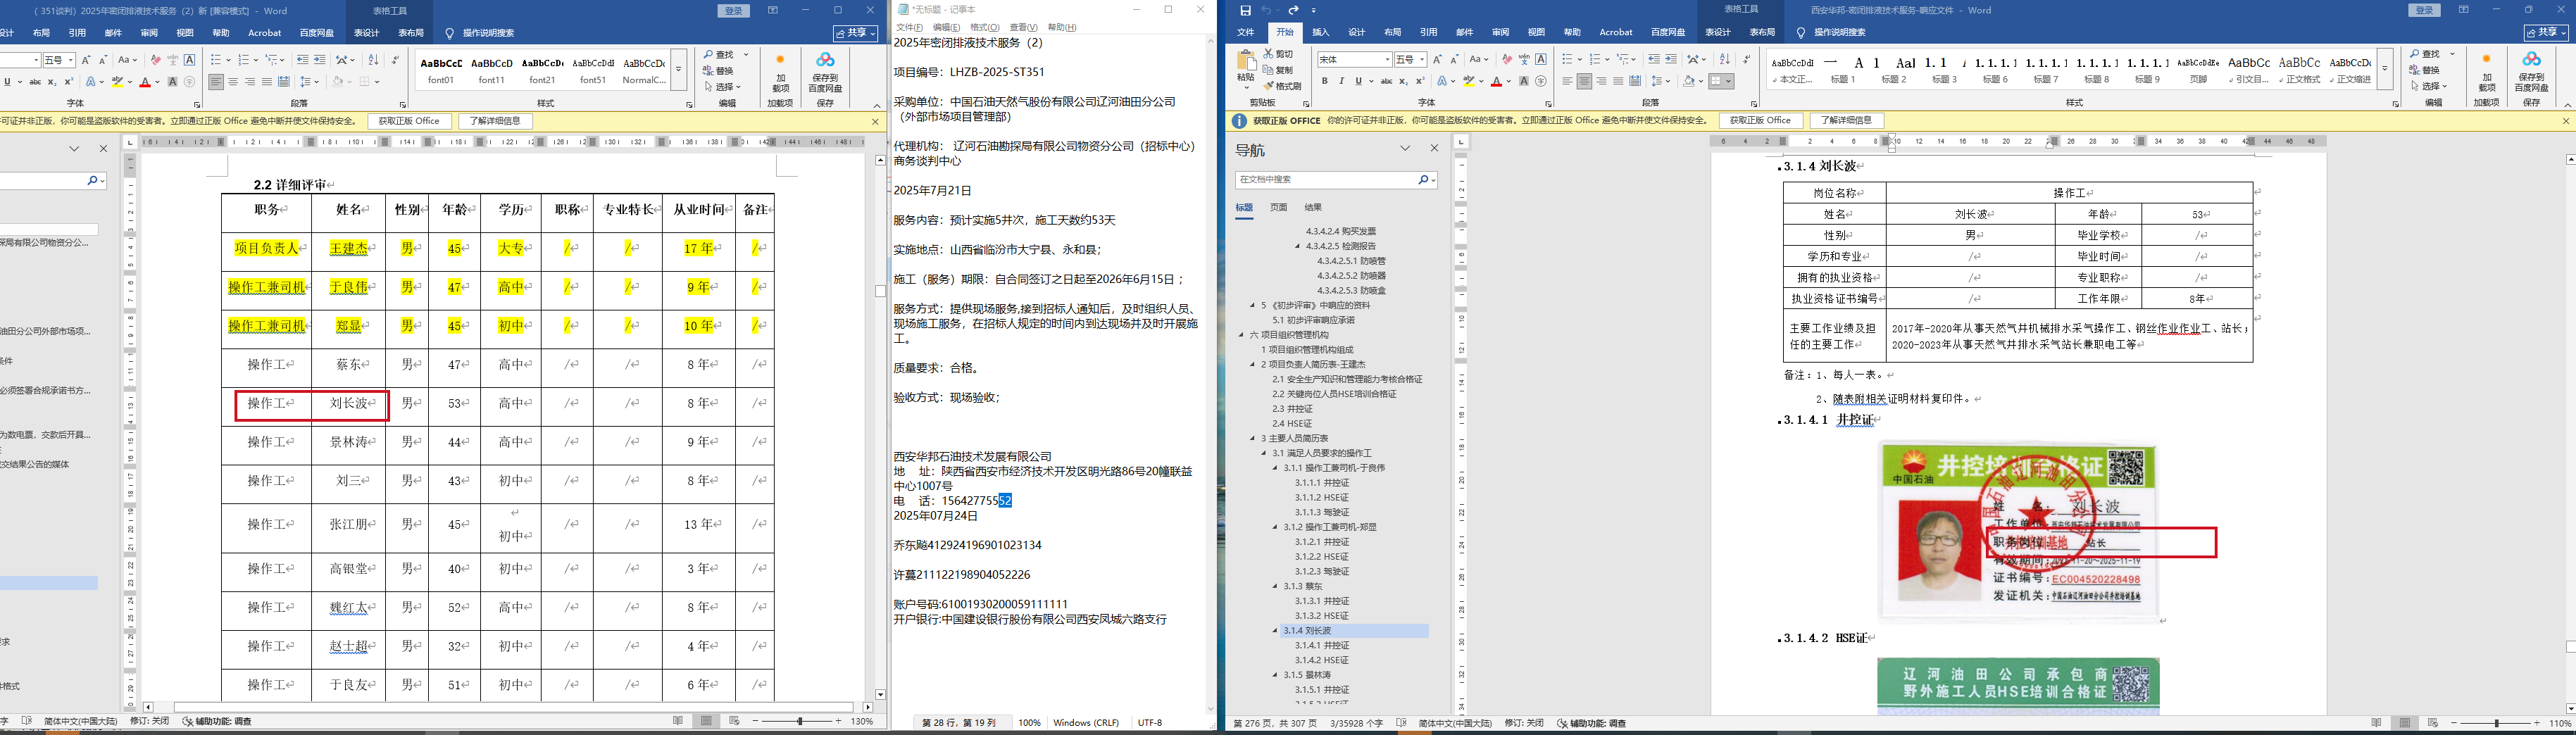Decrease indent in right Word ribbon
Viewport: 2576px width, 735px height.
pos(1654,60)
